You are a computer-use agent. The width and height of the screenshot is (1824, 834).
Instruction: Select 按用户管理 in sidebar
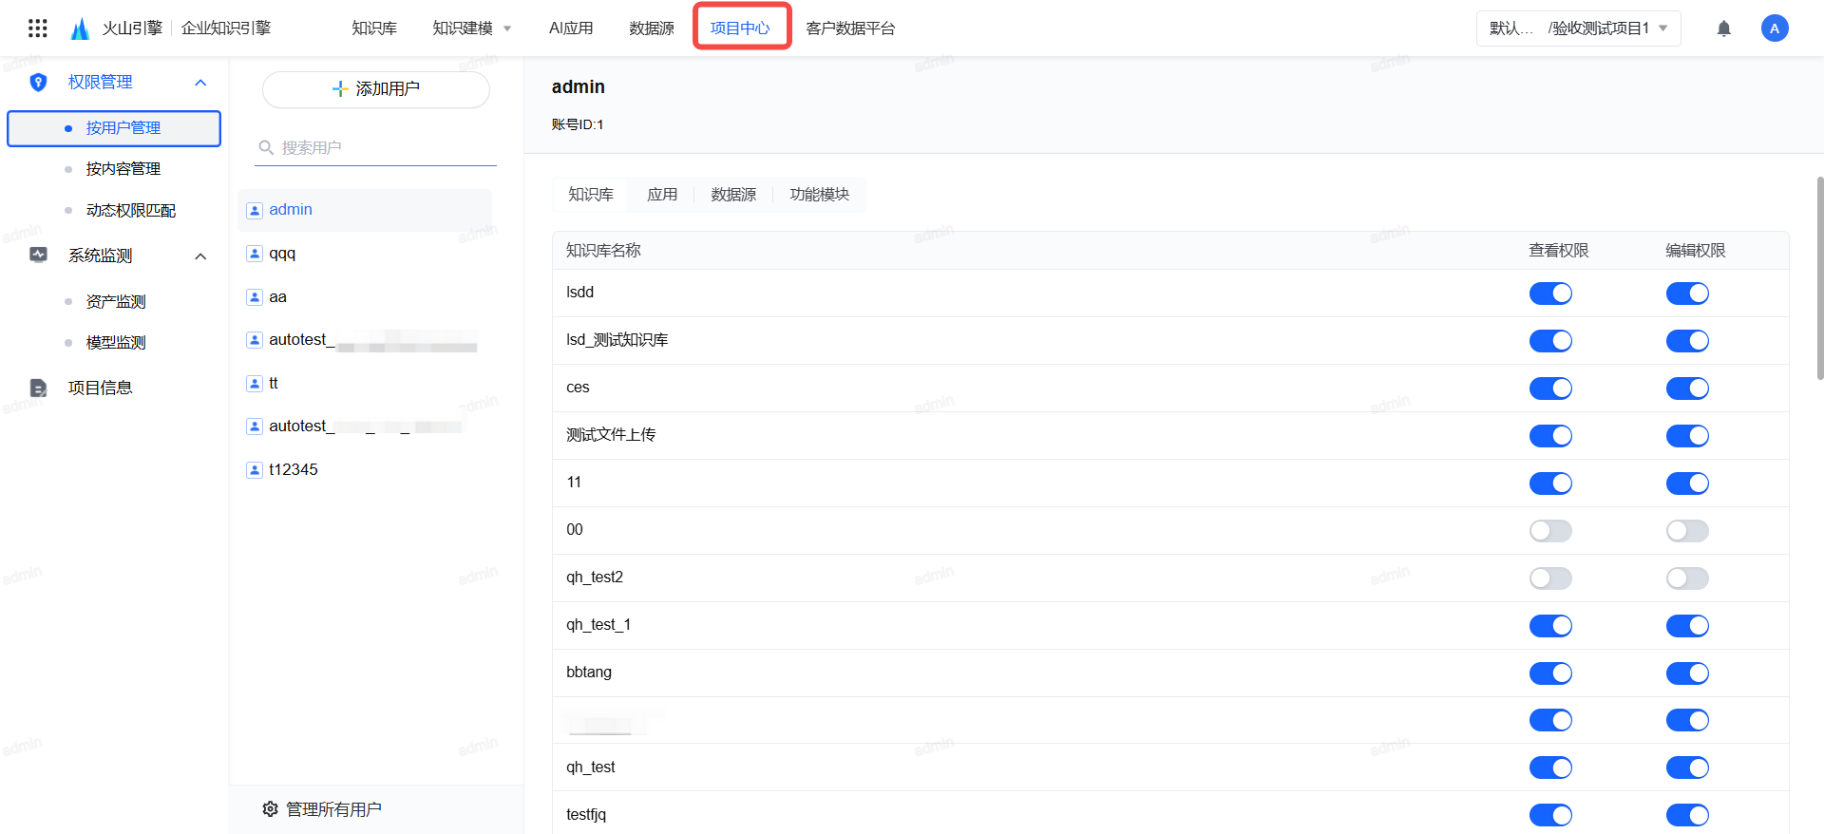tap(114, 128)
